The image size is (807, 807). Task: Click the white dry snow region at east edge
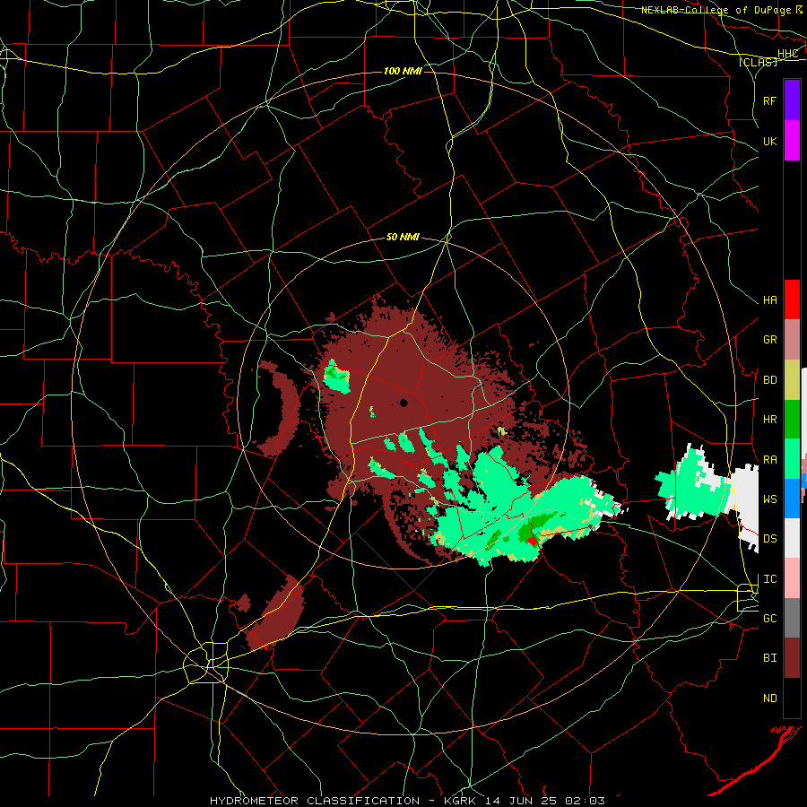click(x=744, y=507)
